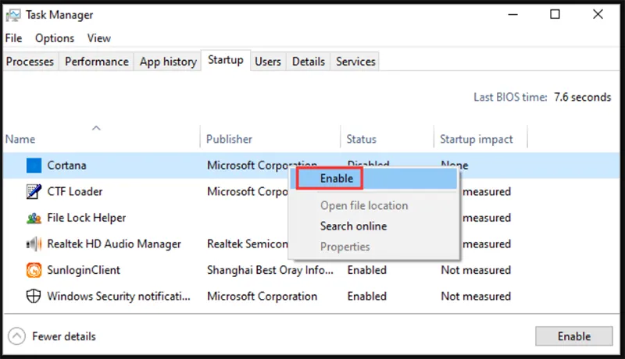The width and height of the screenshot is (625, 359).
Task: Select the CTF Loader entry
Action: [74, 191]
